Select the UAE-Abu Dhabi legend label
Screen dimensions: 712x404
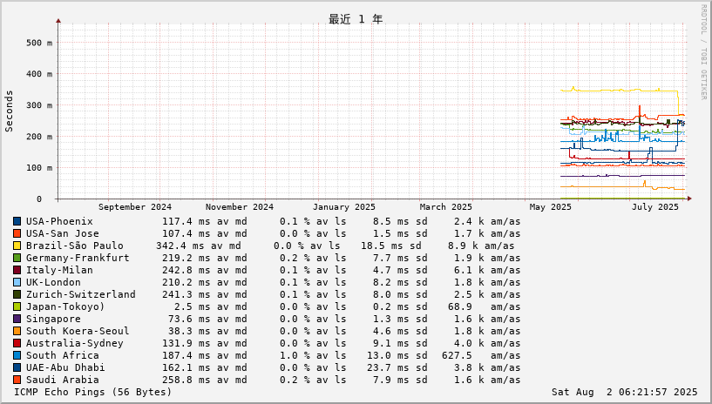(65, 367)
